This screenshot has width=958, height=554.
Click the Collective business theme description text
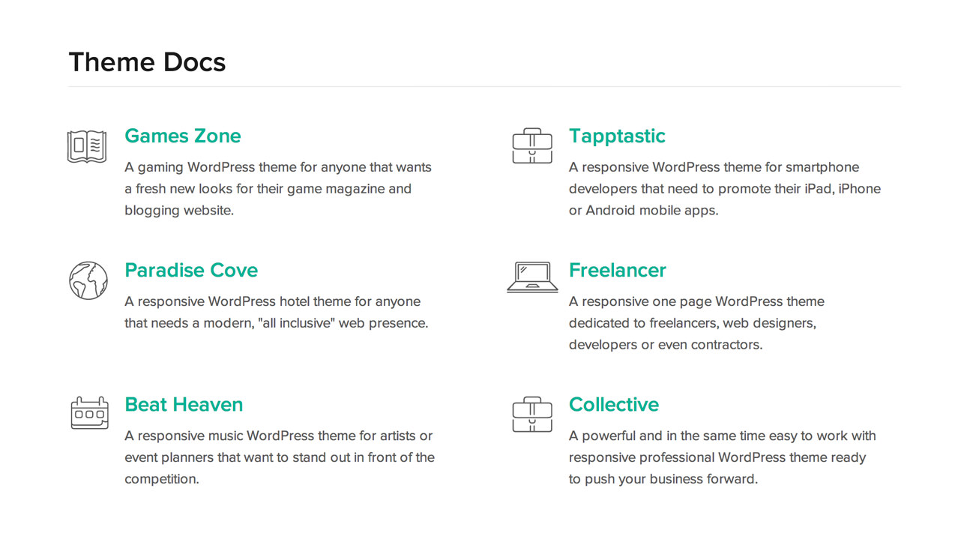pos(723,457)
